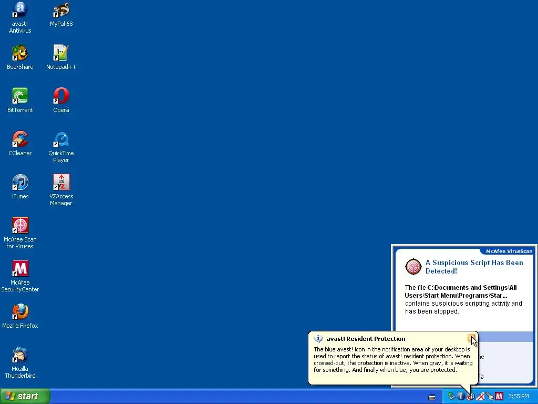Click the 3:55 PM taskbar clock
This screenshot has width=538, height=404.
point(519,397)
